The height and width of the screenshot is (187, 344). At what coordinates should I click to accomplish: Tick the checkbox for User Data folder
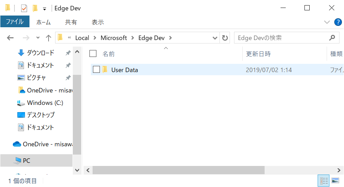[x=96, y=69]
